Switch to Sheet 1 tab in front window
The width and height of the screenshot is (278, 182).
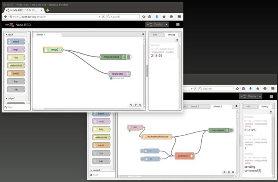47,35
